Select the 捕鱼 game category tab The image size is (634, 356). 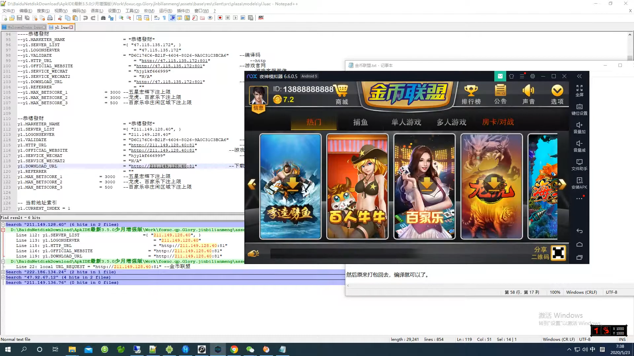point(360,122)
